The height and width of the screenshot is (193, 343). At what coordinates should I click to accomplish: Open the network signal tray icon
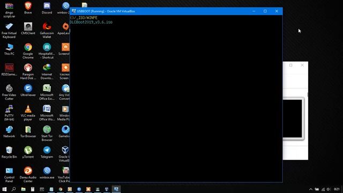tap(323, 189)
